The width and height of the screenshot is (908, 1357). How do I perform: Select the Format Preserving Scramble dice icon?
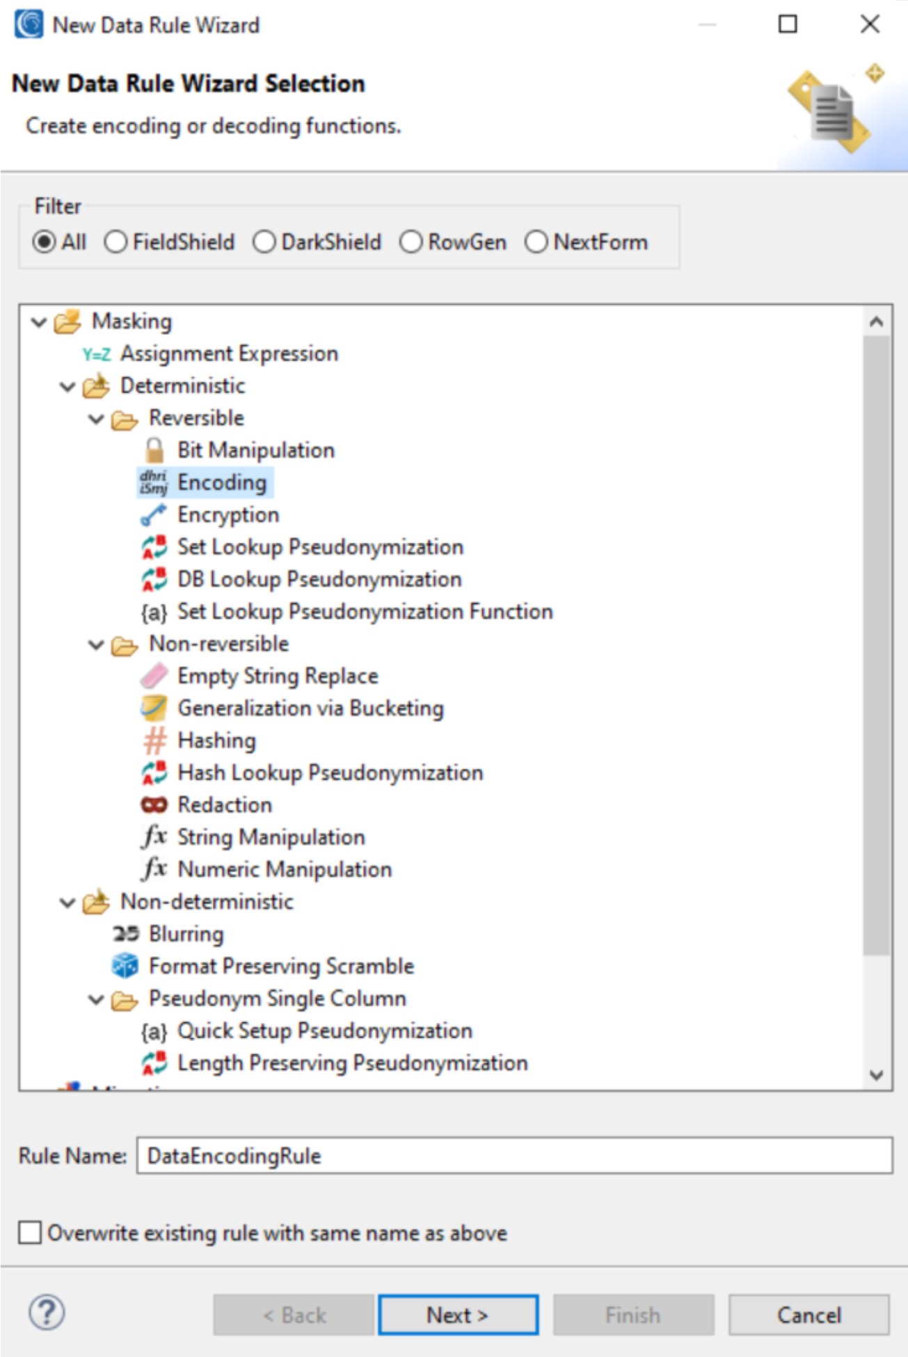click(x=125, y=966)
